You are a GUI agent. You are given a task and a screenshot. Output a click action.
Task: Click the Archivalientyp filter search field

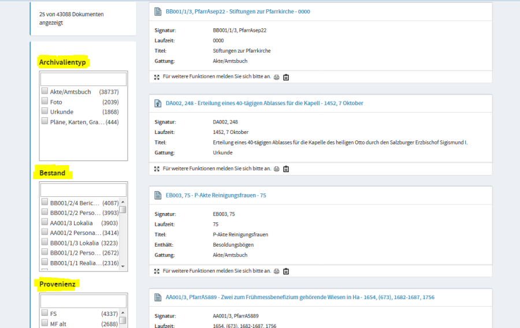pyautogui.click(x=83, y=79)
